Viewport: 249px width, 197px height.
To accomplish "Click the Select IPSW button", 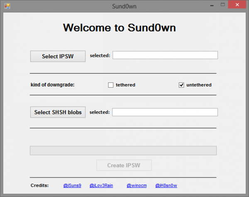I will (58, 56).
